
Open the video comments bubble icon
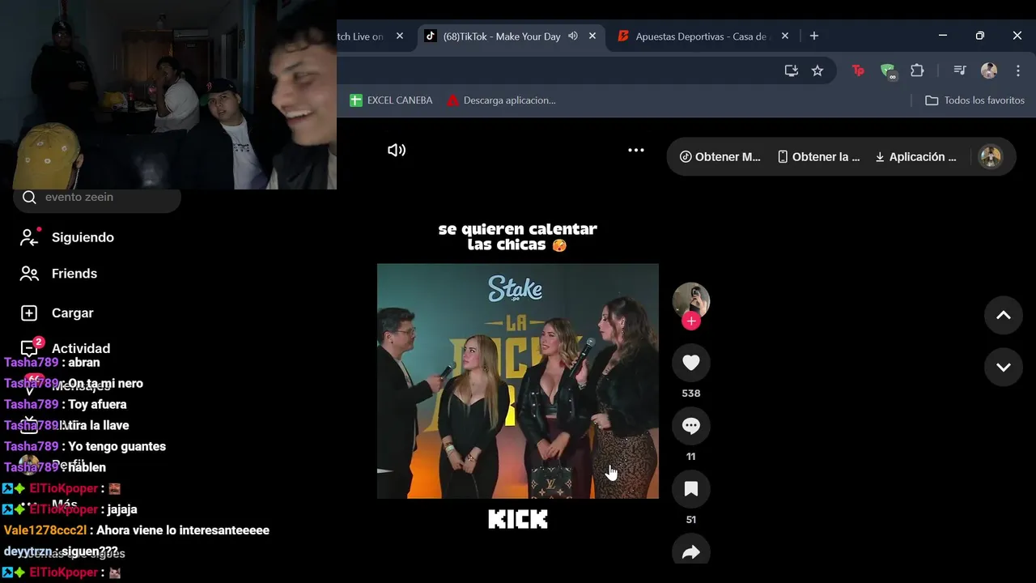691,426
